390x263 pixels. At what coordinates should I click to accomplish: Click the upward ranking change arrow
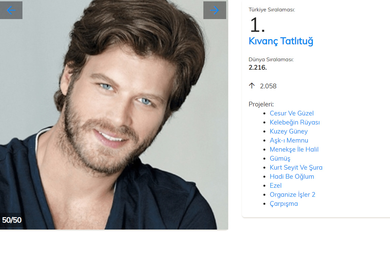coord(252,86)
